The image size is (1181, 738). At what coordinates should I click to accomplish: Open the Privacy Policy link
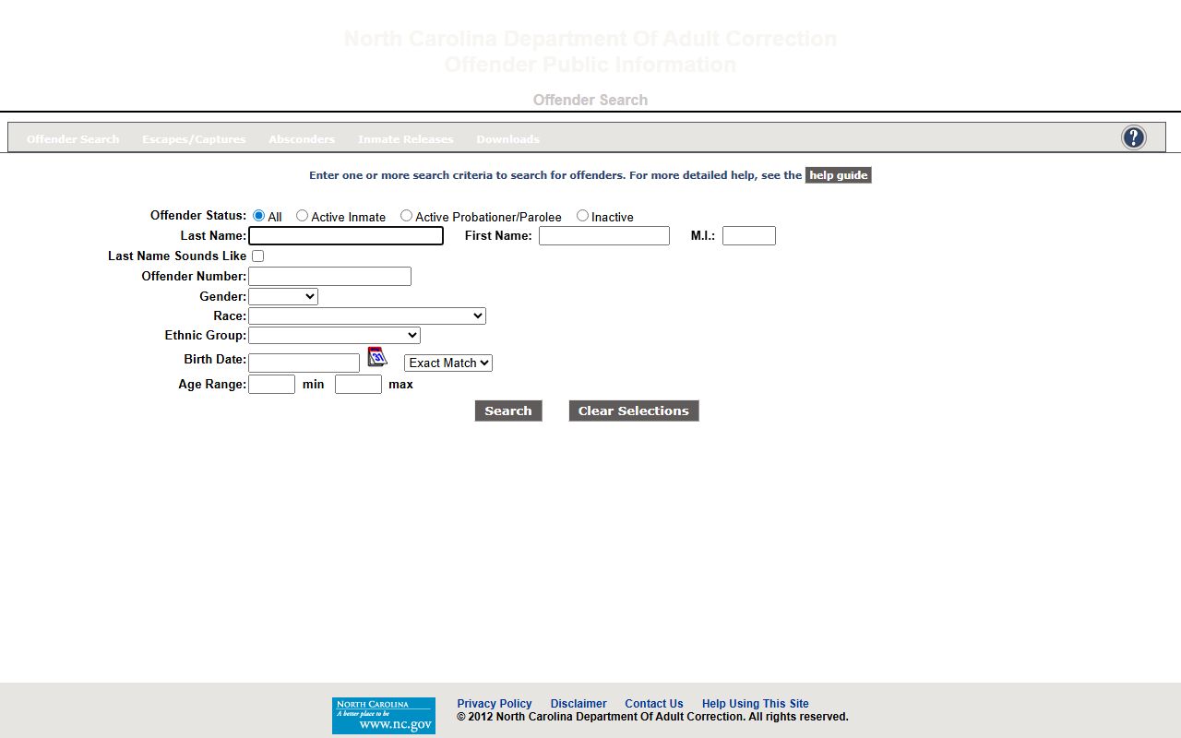click(x=495, y=704)
